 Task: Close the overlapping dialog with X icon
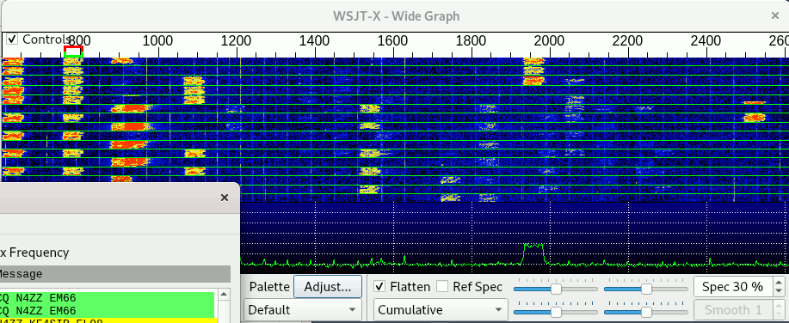point(225,198)
